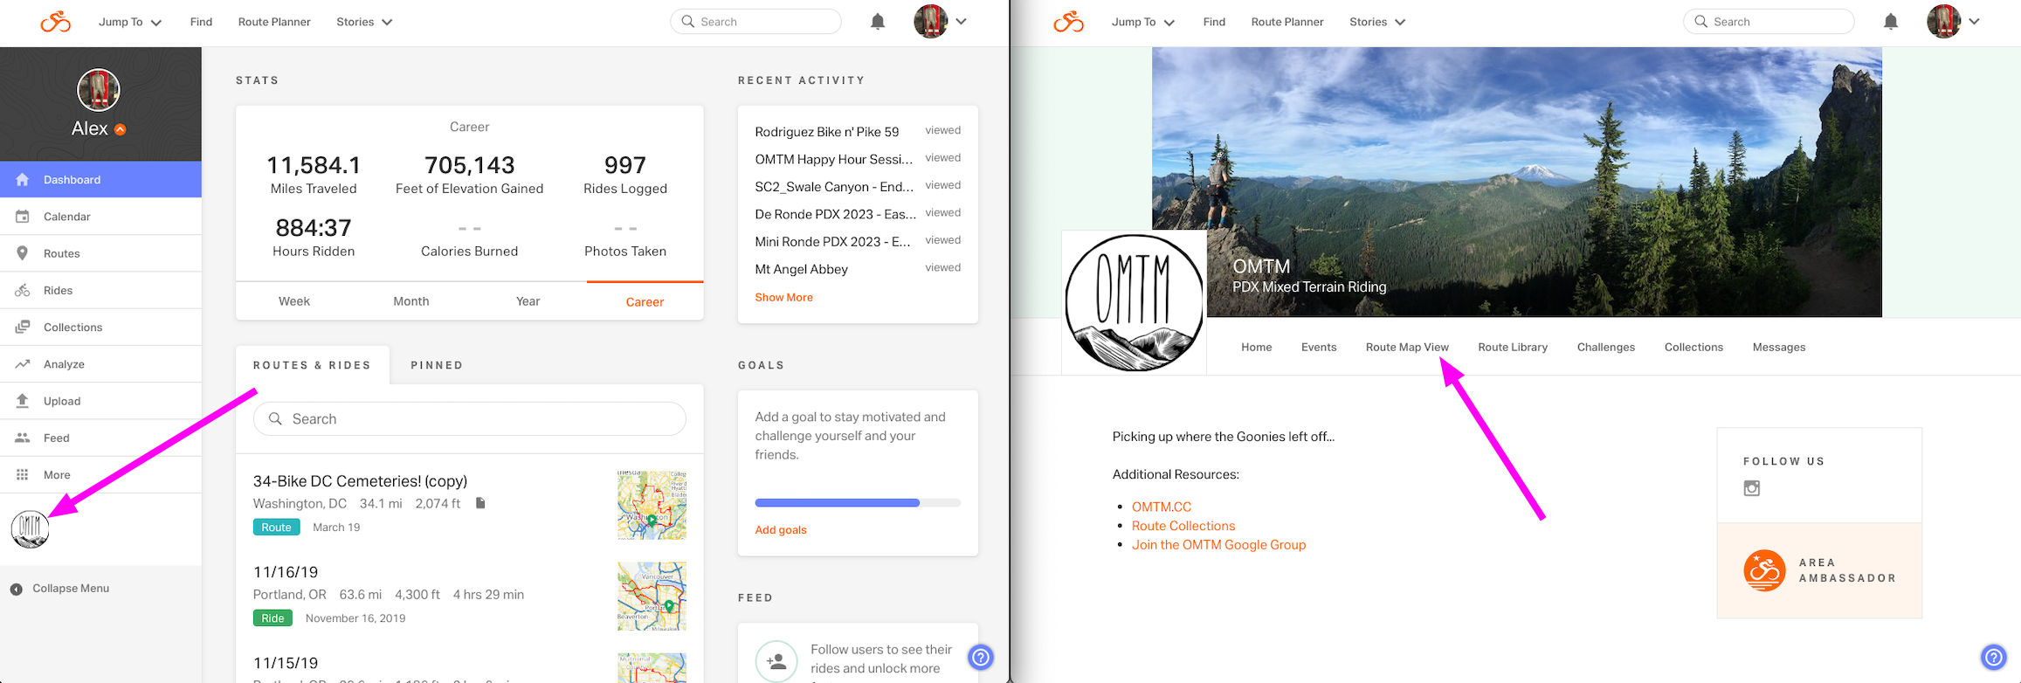Click Routes & Rides search field
The image size is (2021, 683).
coord(470,419)
